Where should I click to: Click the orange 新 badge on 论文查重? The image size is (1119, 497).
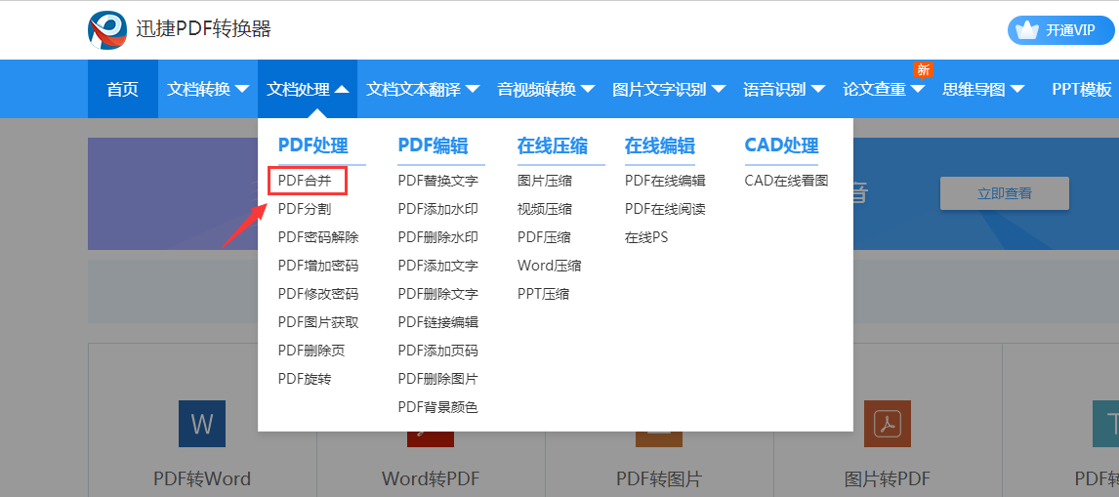point(922,69)
